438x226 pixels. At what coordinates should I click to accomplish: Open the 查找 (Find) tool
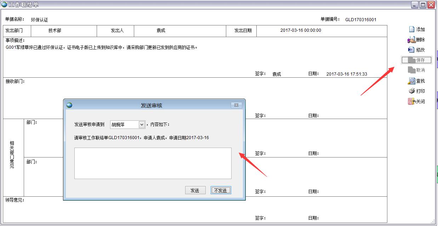411,81
